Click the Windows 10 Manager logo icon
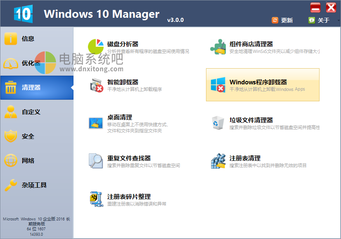The height and width of the screenshot is (239, 341). click(x=23, y=14)
